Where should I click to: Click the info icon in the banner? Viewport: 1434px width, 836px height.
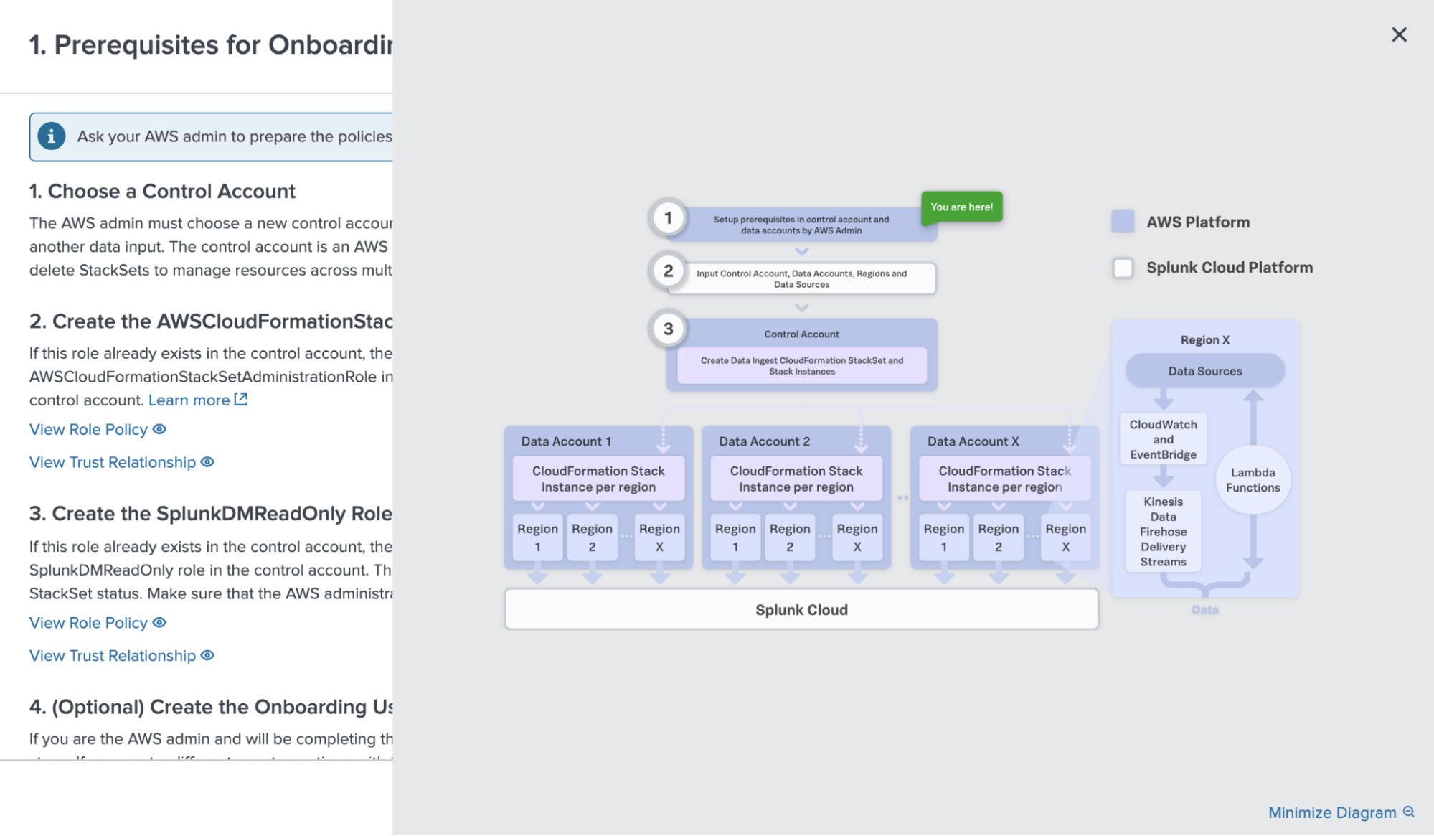click(x=51, y=136)
